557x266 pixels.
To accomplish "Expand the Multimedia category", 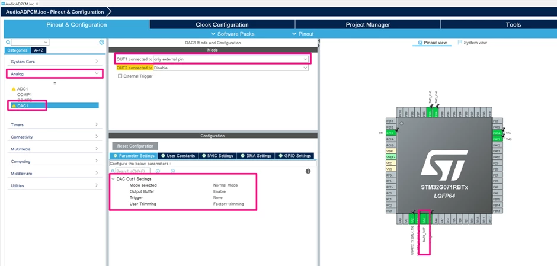I will click(x=55, y=149).
